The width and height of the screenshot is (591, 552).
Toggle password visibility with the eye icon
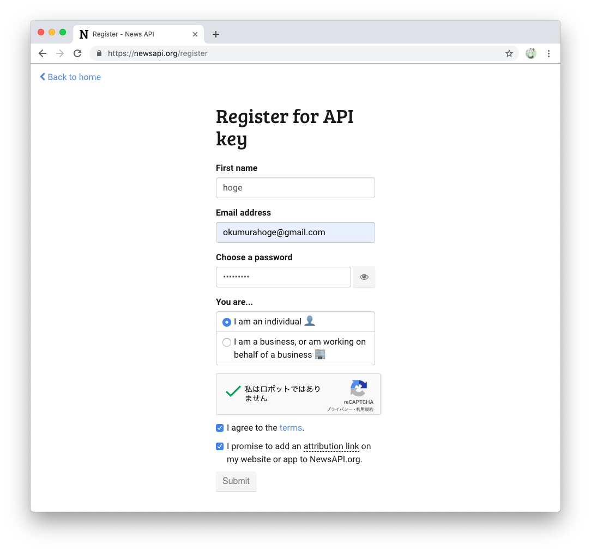[x=364, y=277]
